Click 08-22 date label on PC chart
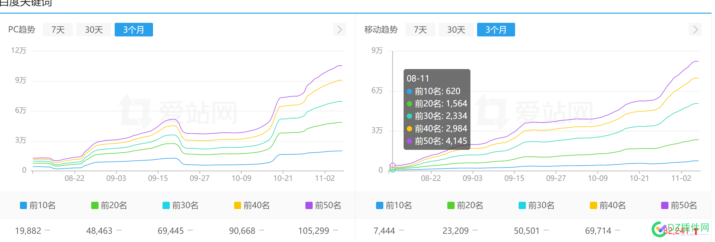715x242 pixels. 74,178
